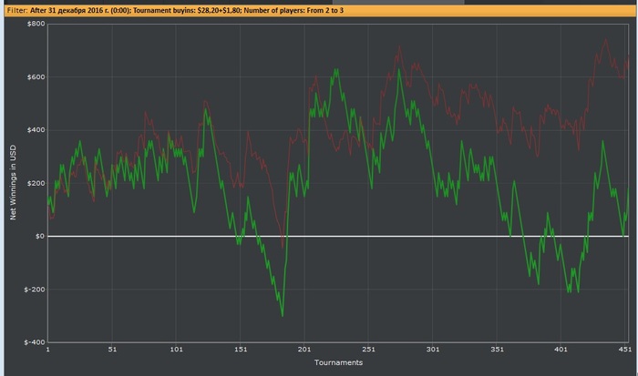This screenshot has width=638, height=376.
Task: Click the x-axis label 351
Action: 497,350
